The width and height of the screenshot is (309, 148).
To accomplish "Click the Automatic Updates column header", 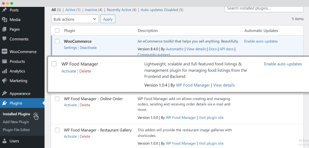I will click(261, 31).
